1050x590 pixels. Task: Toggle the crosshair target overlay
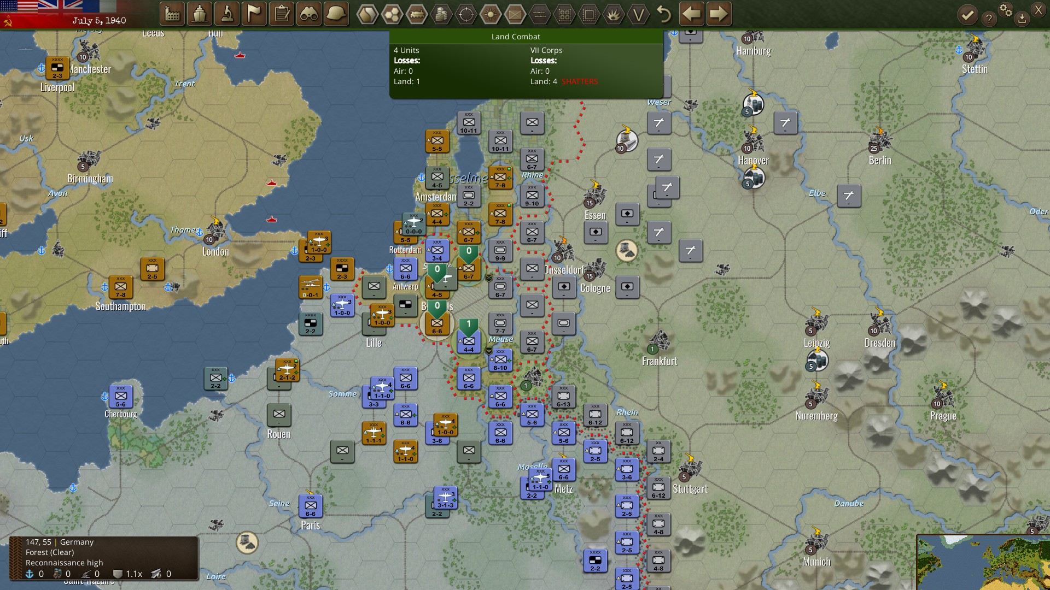[x=466, y=14]
